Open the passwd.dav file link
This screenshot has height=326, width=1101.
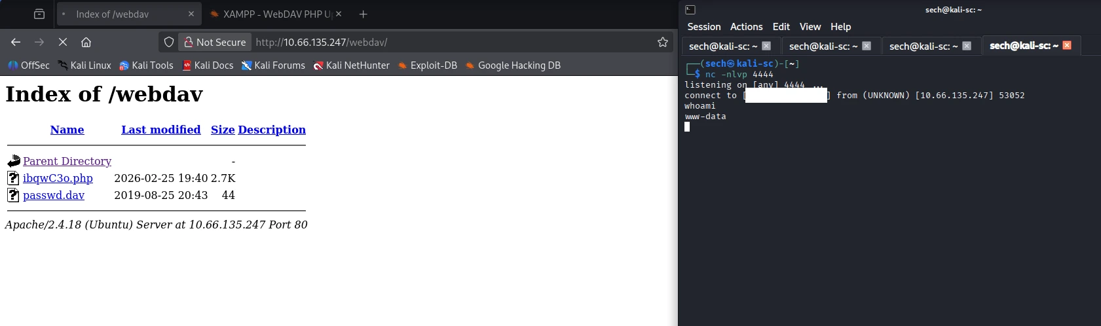(x=54, y=195)
